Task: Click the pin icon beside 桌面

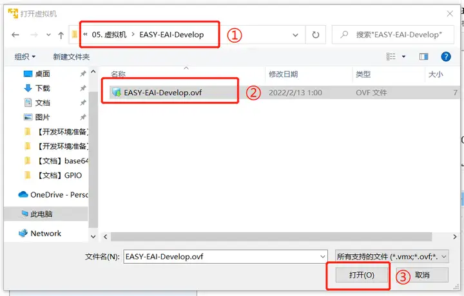Action: 83,74
